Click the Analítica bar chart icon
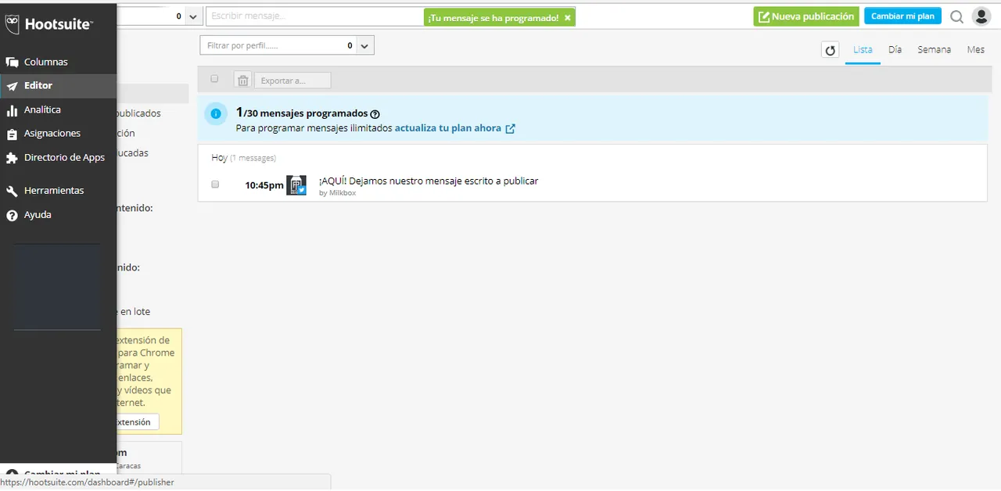Image resolution: width=1001 pixels, height=491 pixels. click(x=12, y=110)
